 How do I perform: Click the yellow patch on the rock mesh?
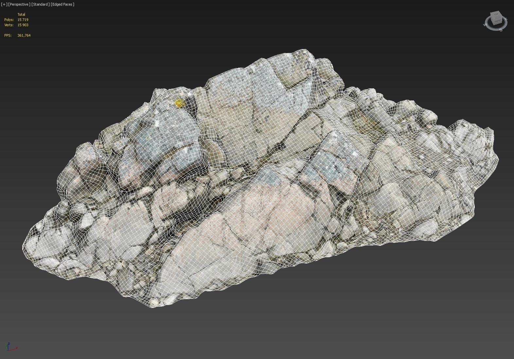point(179,103)
